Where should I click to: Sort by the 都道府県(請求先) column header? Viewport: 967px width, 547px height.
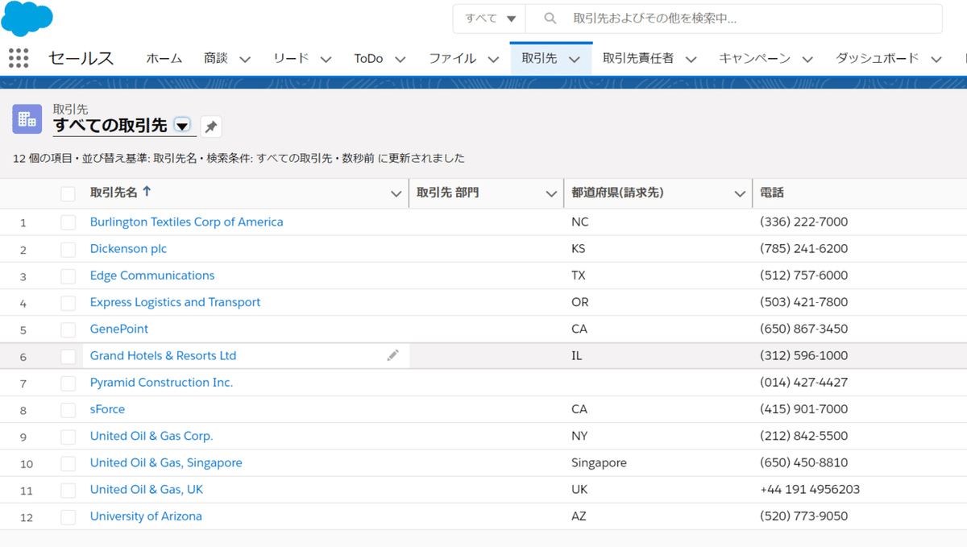(617, 193)
